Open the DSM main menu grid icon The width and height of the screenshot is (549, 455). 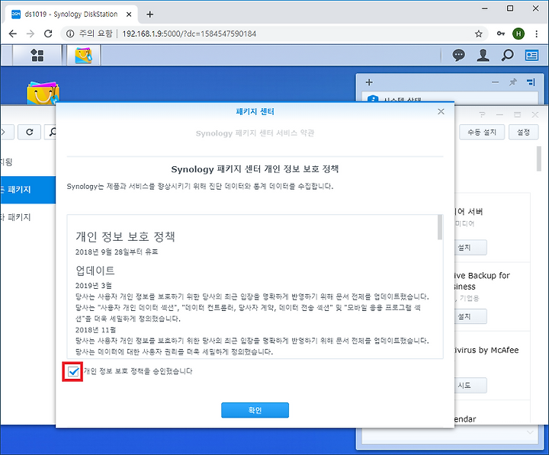click(x=37, y=55)
